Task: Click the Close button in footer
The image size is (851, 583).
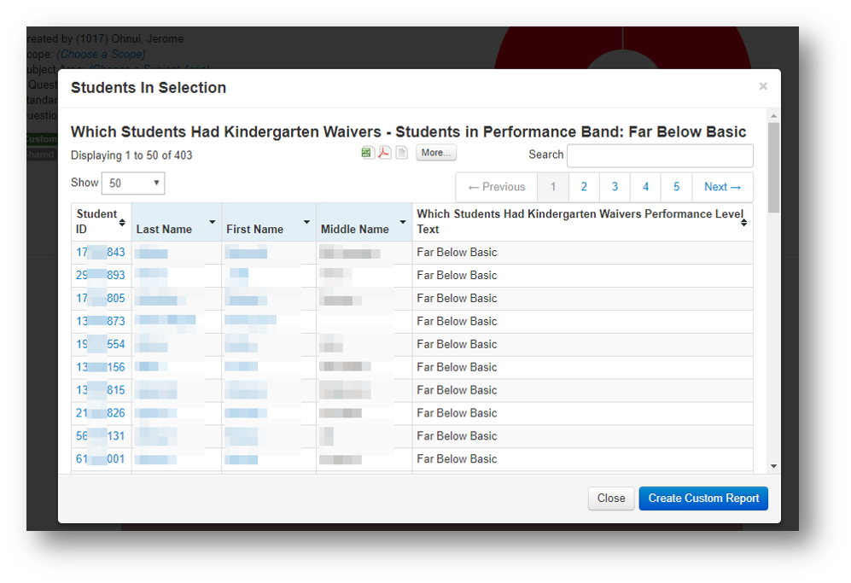Action: click(x=611, y=498)
